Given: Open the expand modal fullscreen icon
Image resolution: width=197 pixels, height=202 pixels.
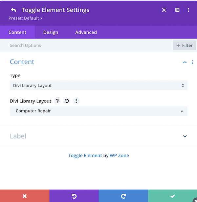Looking at the screenshot, I should click(x=164, y=10).
